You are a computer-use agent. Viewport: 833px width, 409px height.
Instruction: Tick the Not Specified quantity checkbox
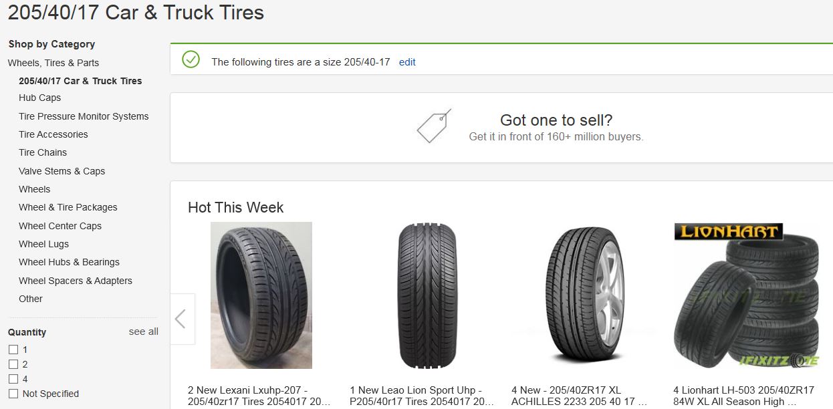[13, 394]
